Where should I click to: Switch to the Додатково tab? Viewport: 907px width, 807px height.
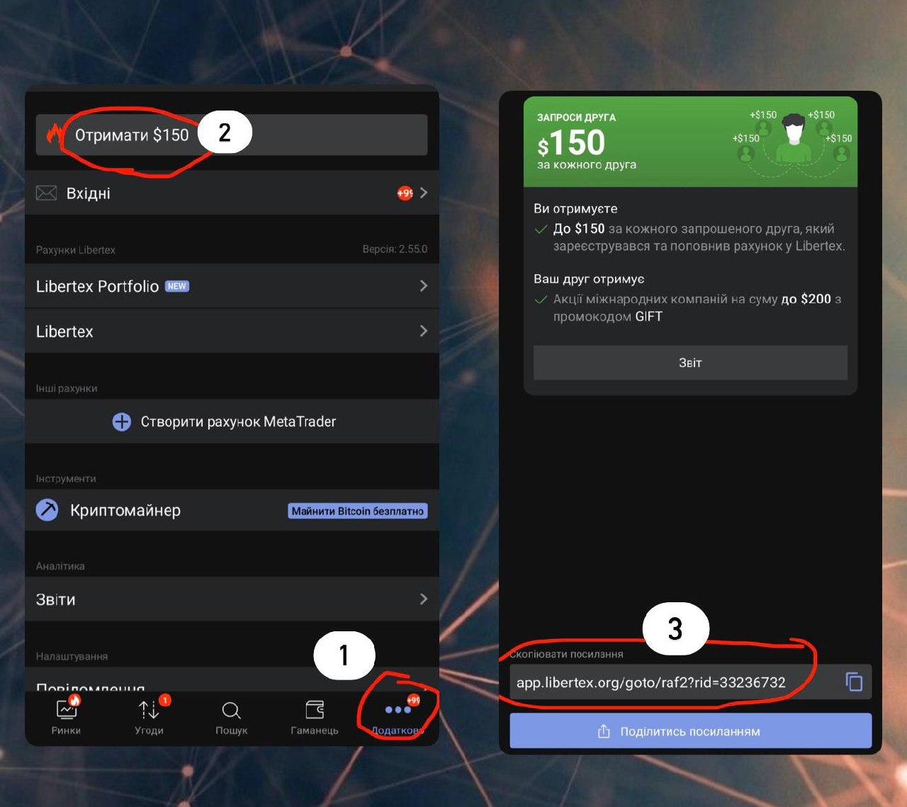pos(398,716)
